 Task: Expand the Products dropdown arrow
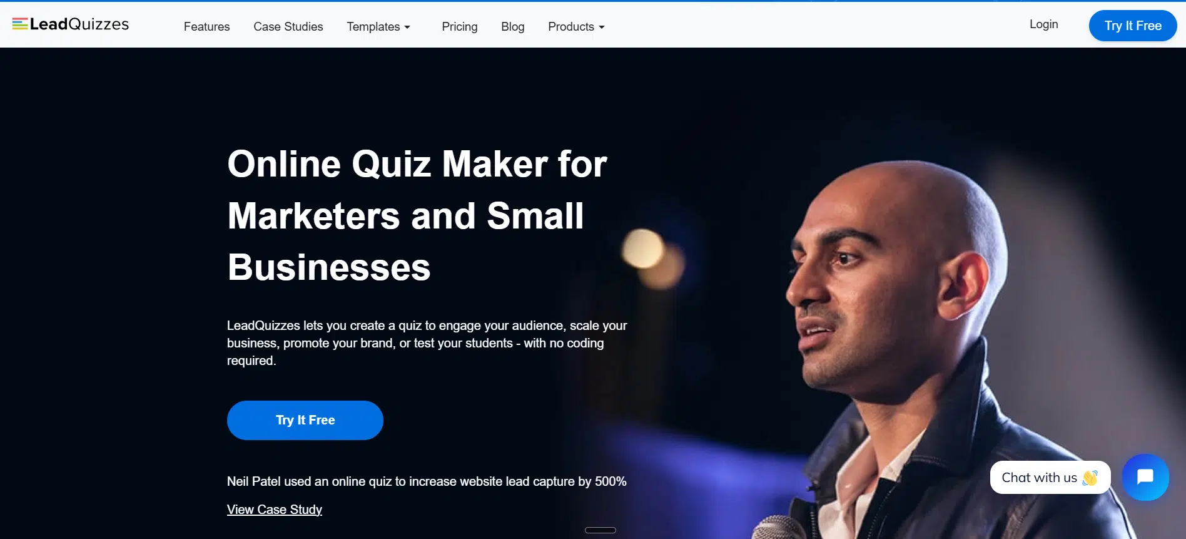(602, 28)
